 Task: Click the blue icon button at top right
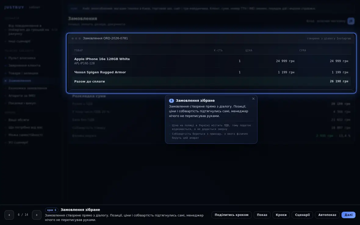(x=351, y=21)
